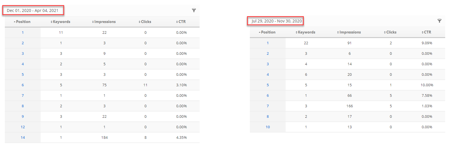Viewport: 450px width, 145px height.
Task: Click position 6 link in left table
Action: coord(23,85)
